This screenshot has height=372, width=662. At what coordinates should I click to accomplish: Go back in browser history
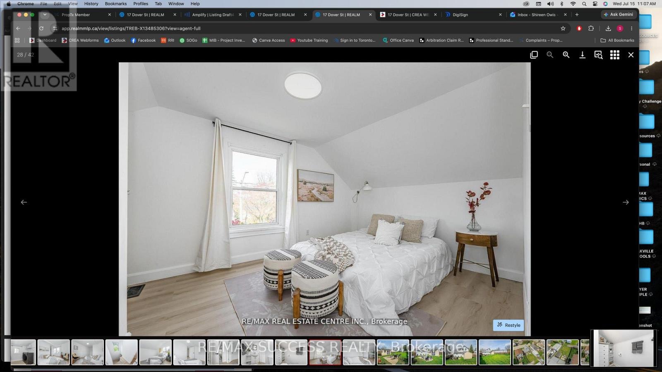pos(18,29)
